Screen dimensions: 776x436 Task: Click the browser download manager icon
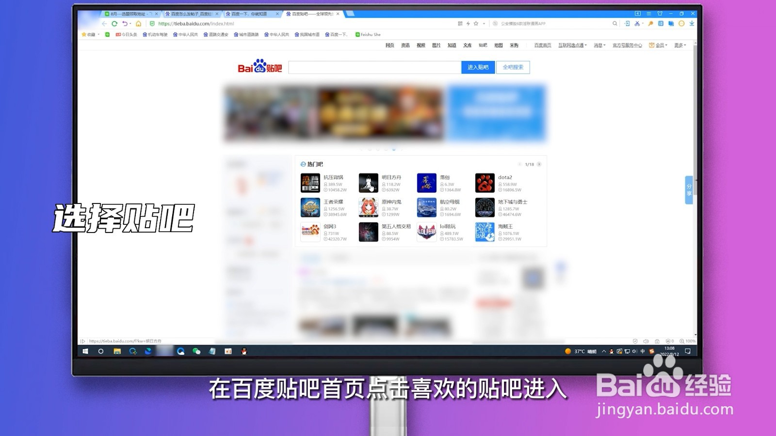tap(693, 23)
